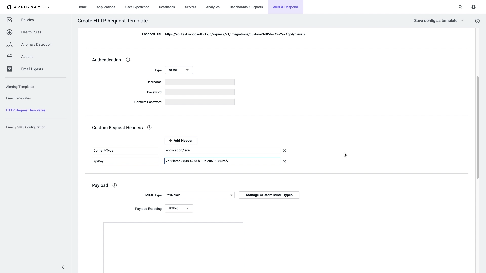Show Payload info icon
Viewport: 486px width, 273px height.
pos(115,185)
